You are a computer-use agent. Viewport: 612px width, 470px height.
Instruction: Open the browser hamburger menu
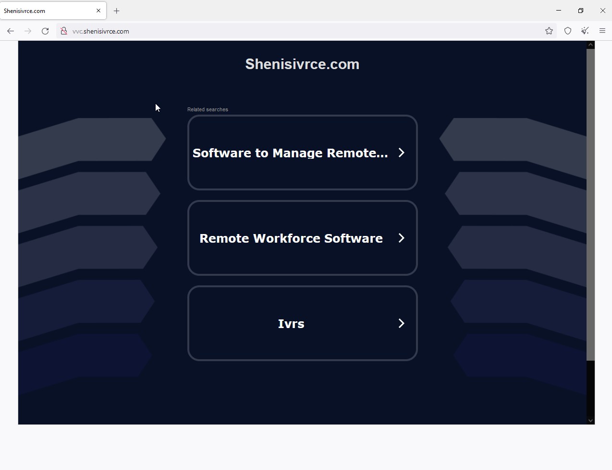(602, 31)
